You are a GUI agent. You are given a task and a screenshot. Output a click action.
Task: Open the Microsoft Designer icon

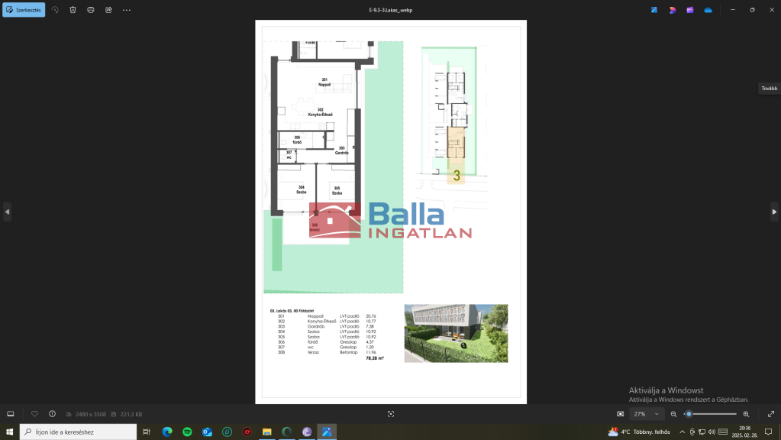(673, 10)
